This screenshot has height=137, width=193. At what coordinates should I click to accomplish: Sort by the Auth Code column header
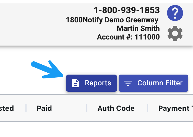pos(116,108)
